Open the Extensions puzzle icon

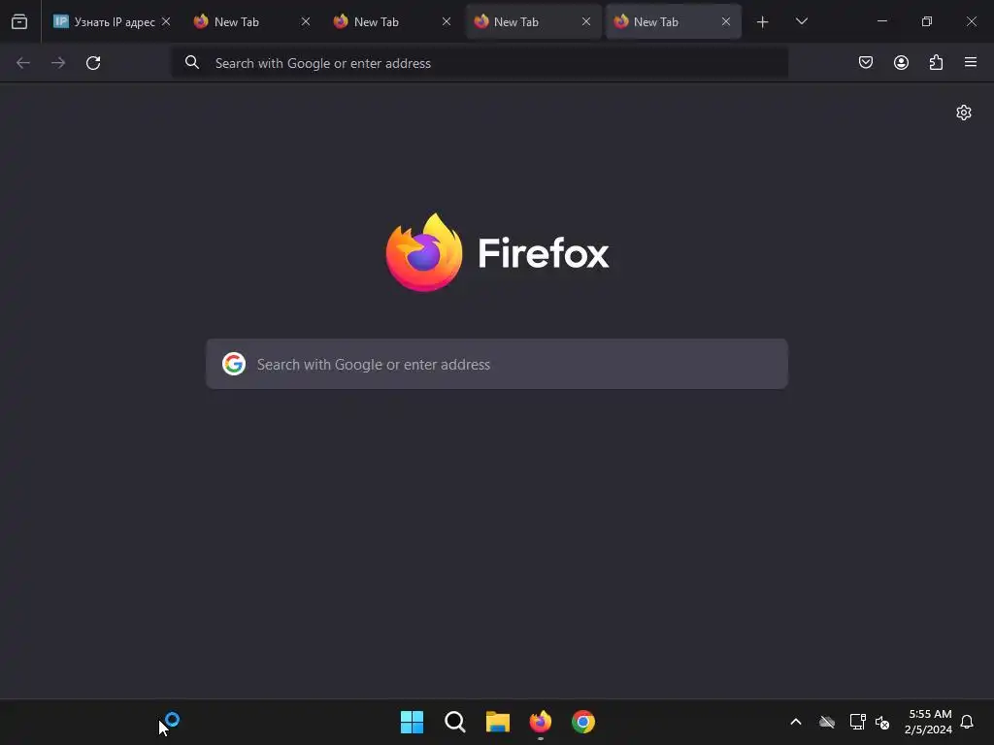tap(936, 62)
